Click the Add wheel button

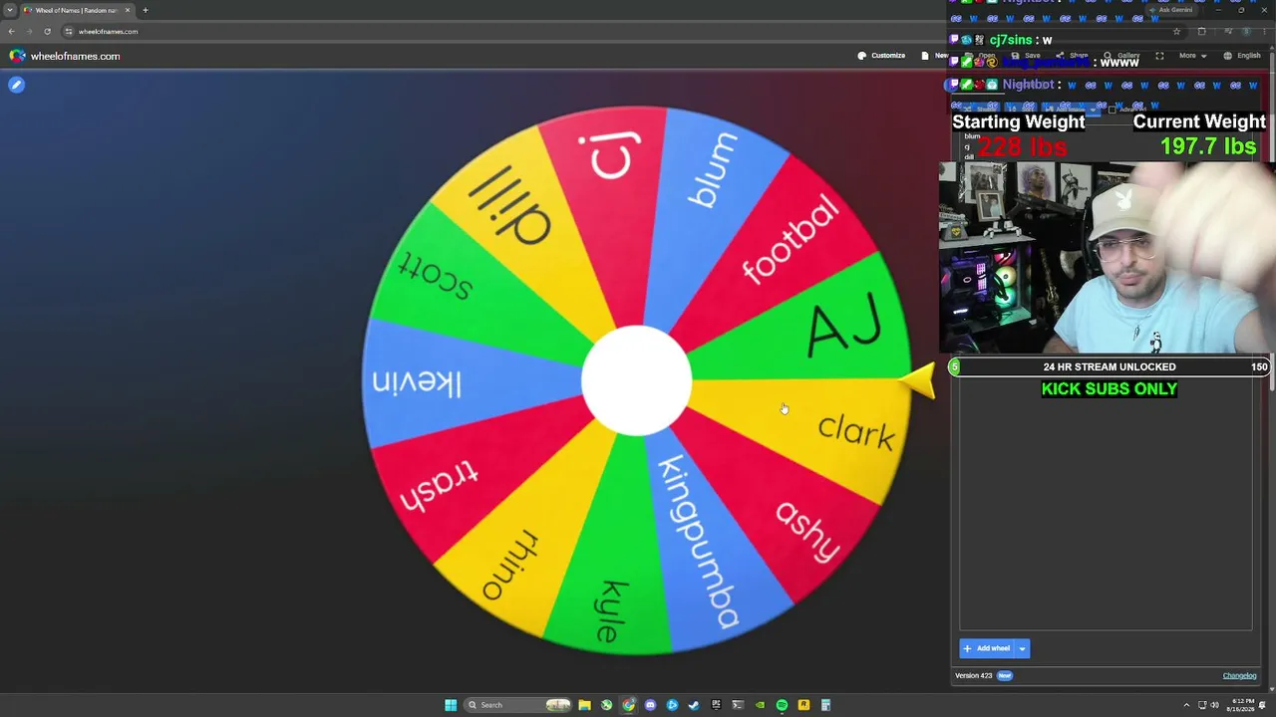[987, 648]
